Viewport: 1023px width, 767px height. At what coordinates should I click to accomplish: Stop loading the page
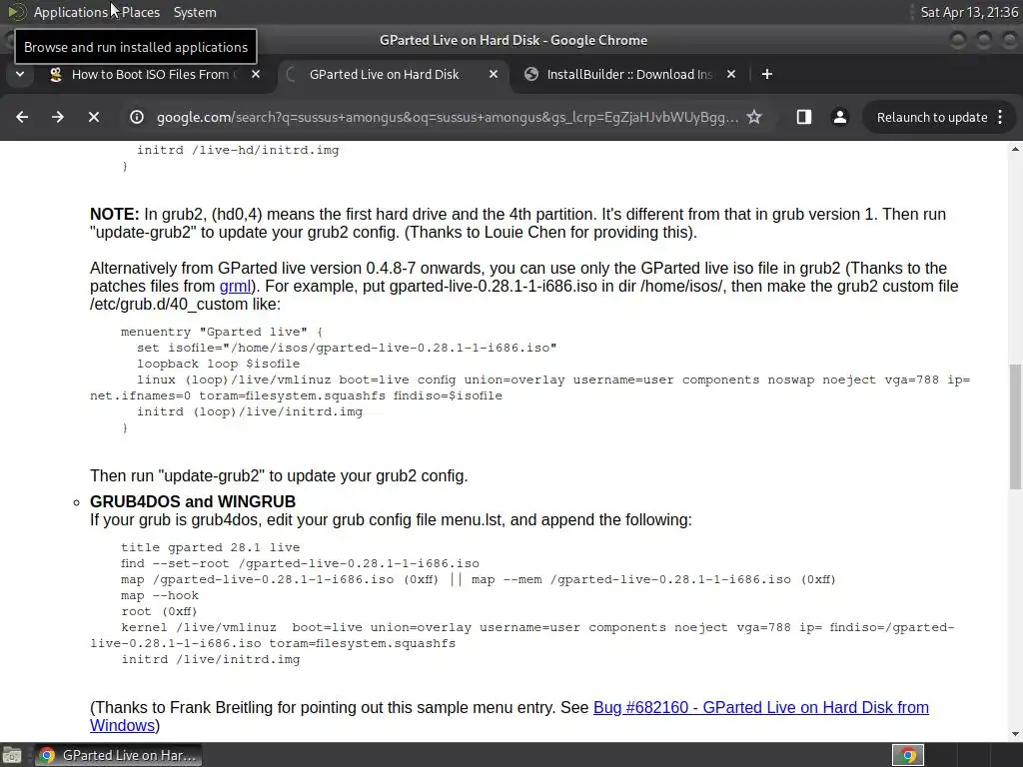point(94,117)
